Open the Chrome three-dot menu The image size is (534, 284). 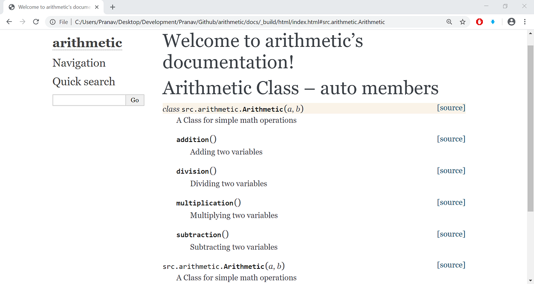pos(526,21)
